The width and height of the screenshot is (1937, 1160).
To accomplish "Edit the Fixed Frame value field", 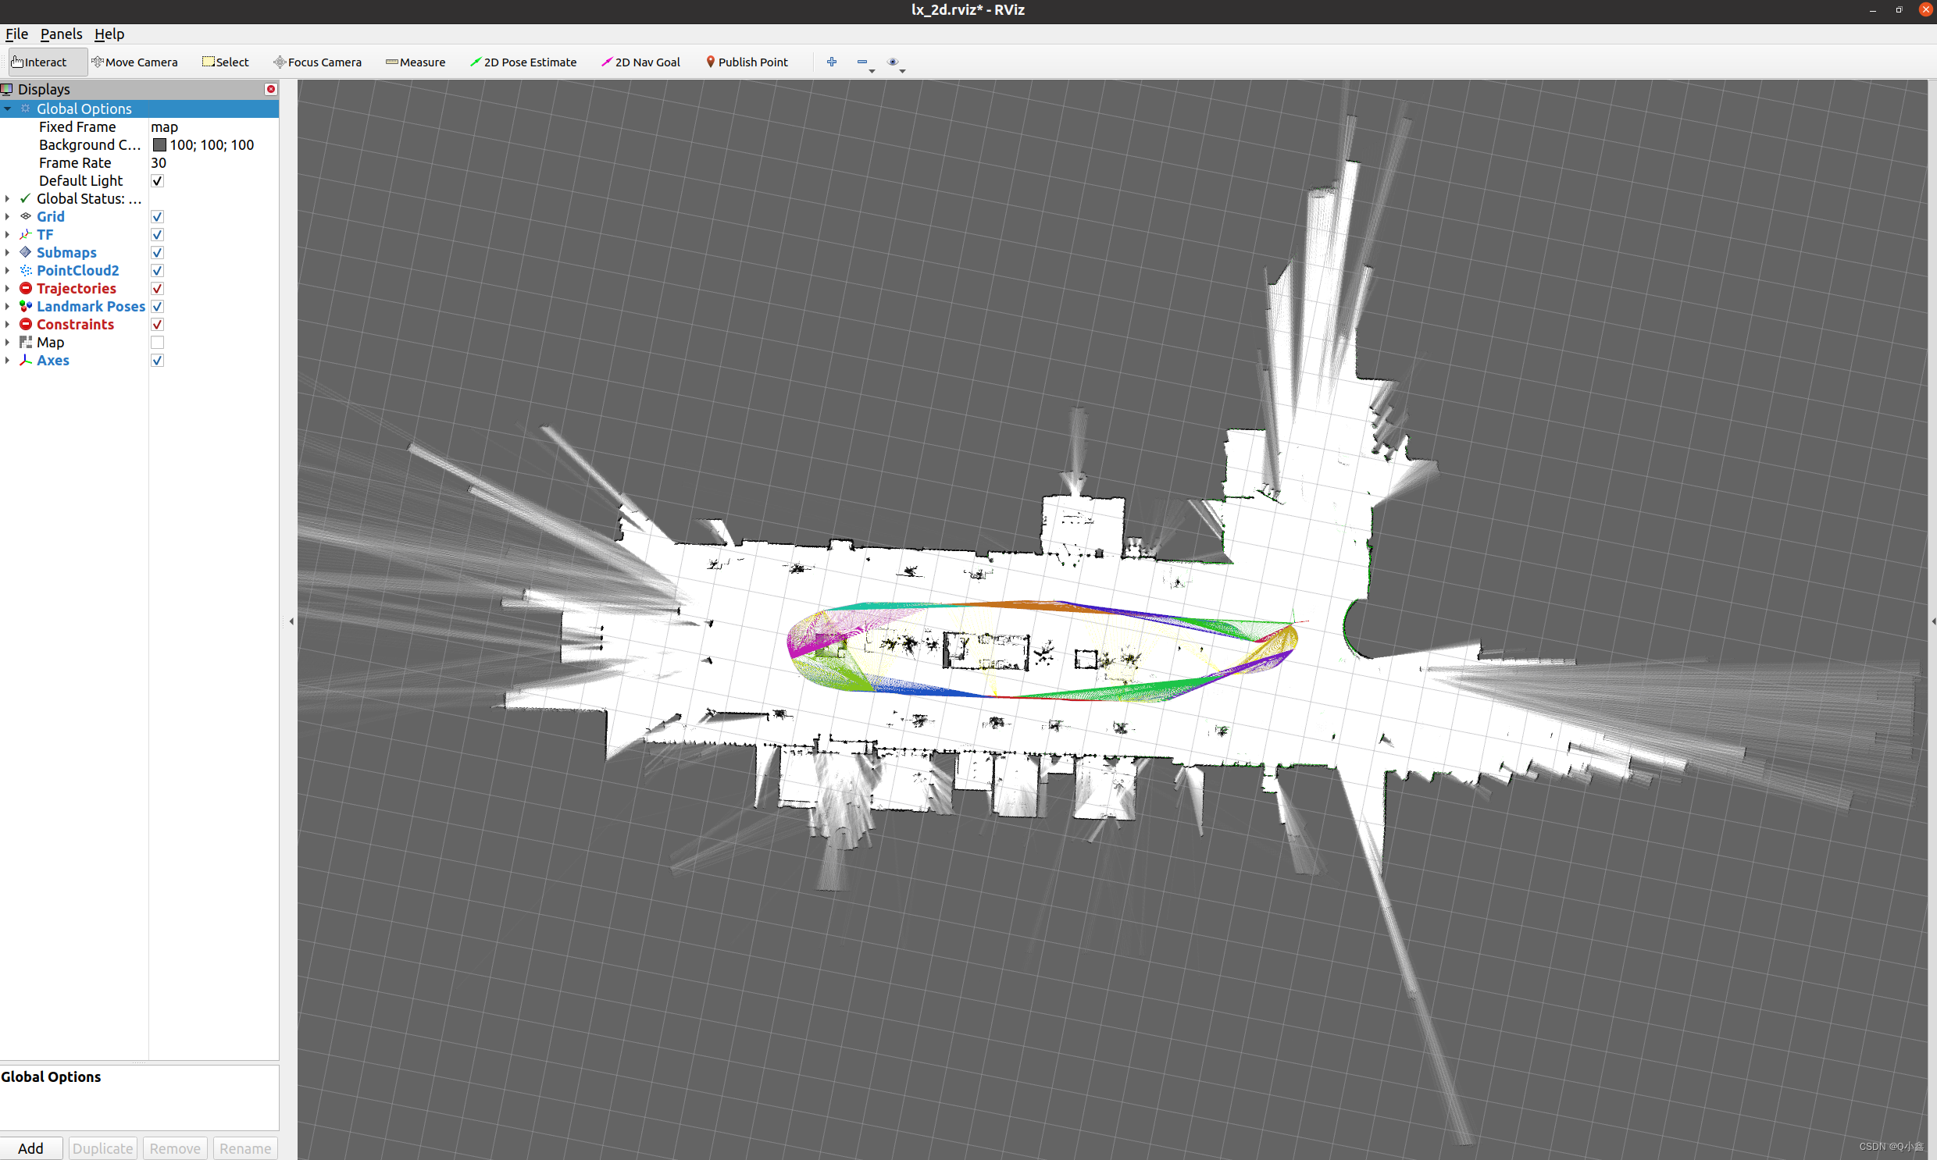I will (211, 126).
